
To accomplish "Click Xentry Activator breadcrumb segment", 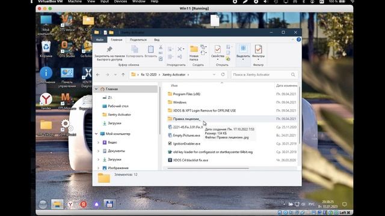I will point(174,74).
